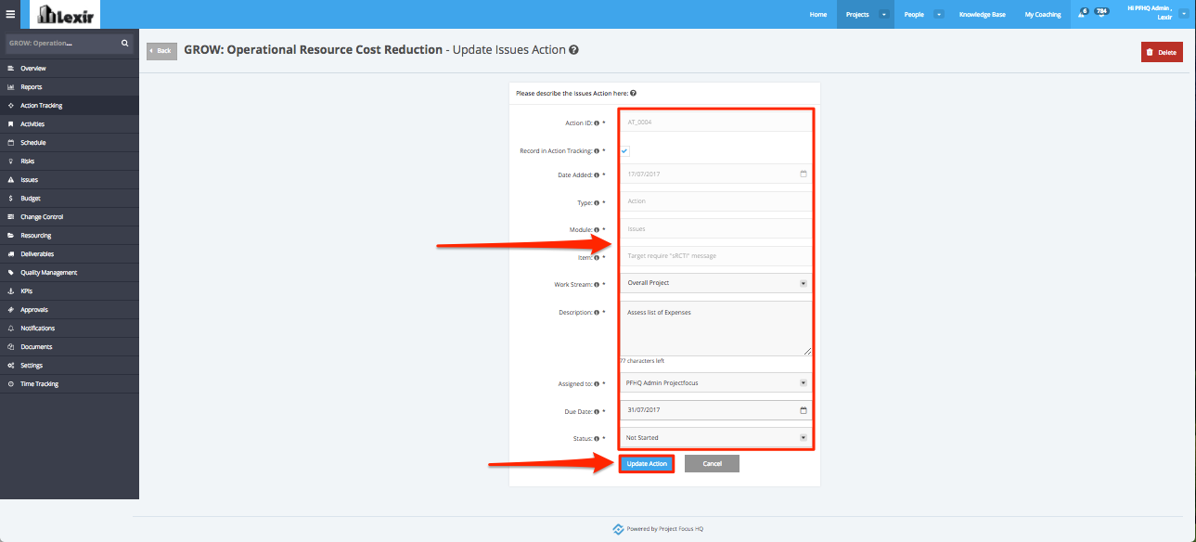The image size is (1196, 542).
Task: Open Overview in the sidebar
Action: [70, 69]
